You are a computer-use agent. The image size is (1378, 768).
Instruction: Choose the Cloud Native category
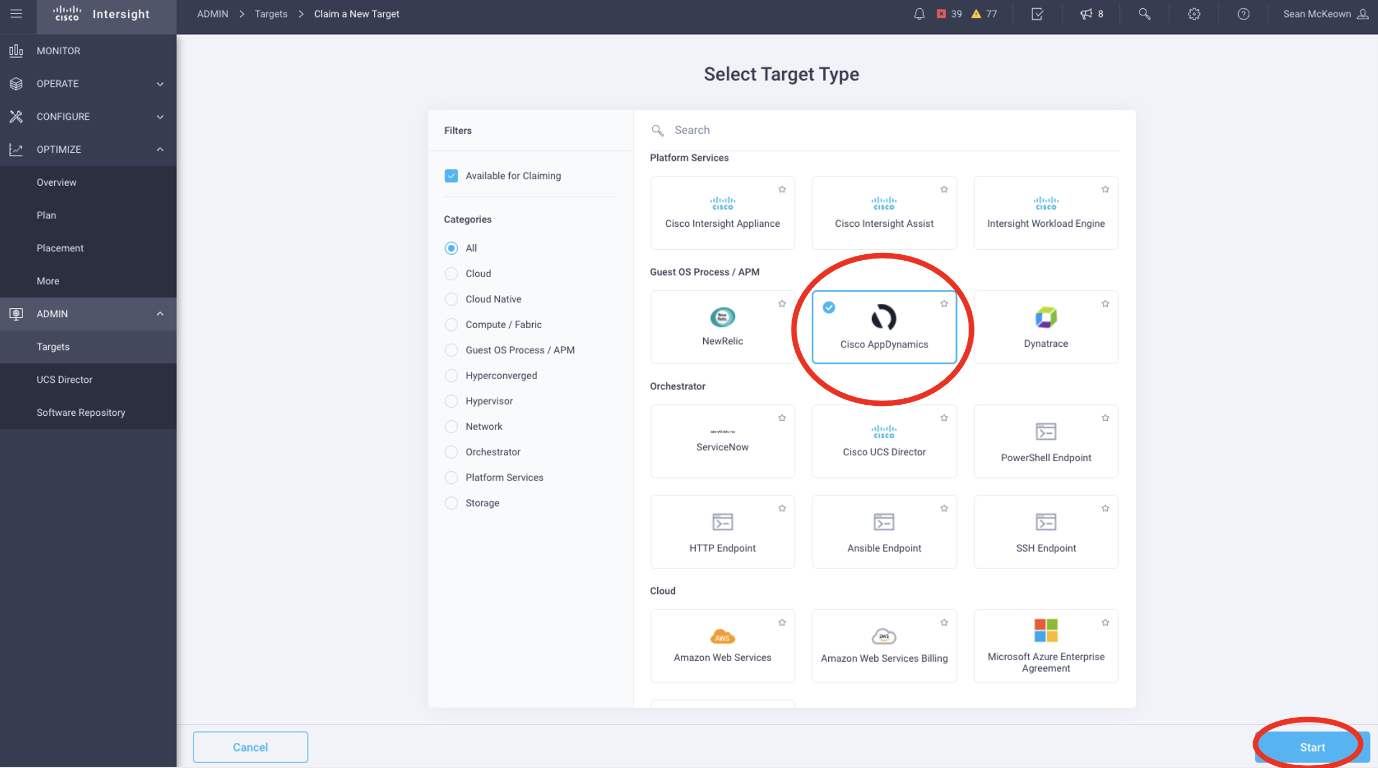(451, 299)
